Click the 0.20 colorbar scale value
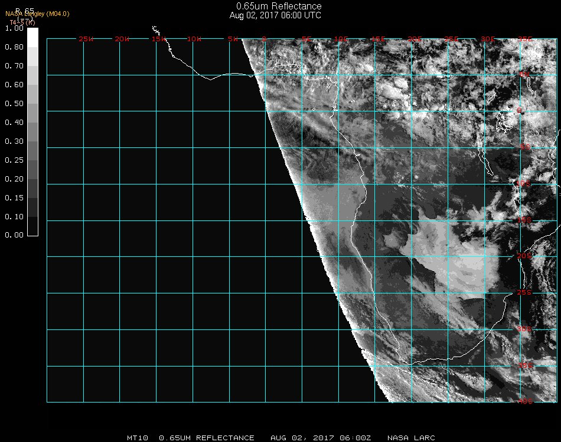The width and height of the screenshot is (561, 442). [x=14, y=179]
